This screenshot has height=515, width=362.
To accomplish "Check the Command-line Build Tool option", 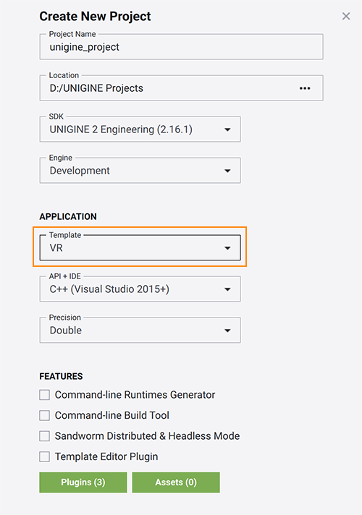I will point(44,415).
